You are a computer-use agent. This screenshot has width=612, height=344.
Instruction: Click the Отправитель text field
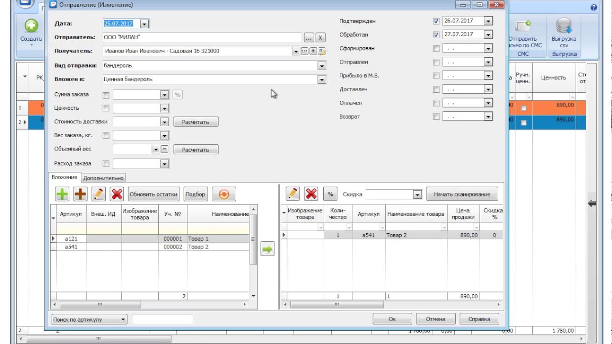coord(202,37)
